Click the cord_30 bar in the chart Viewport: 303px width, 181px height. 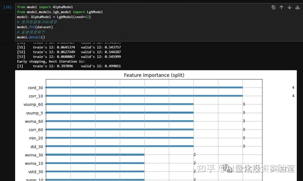(144, 88)
